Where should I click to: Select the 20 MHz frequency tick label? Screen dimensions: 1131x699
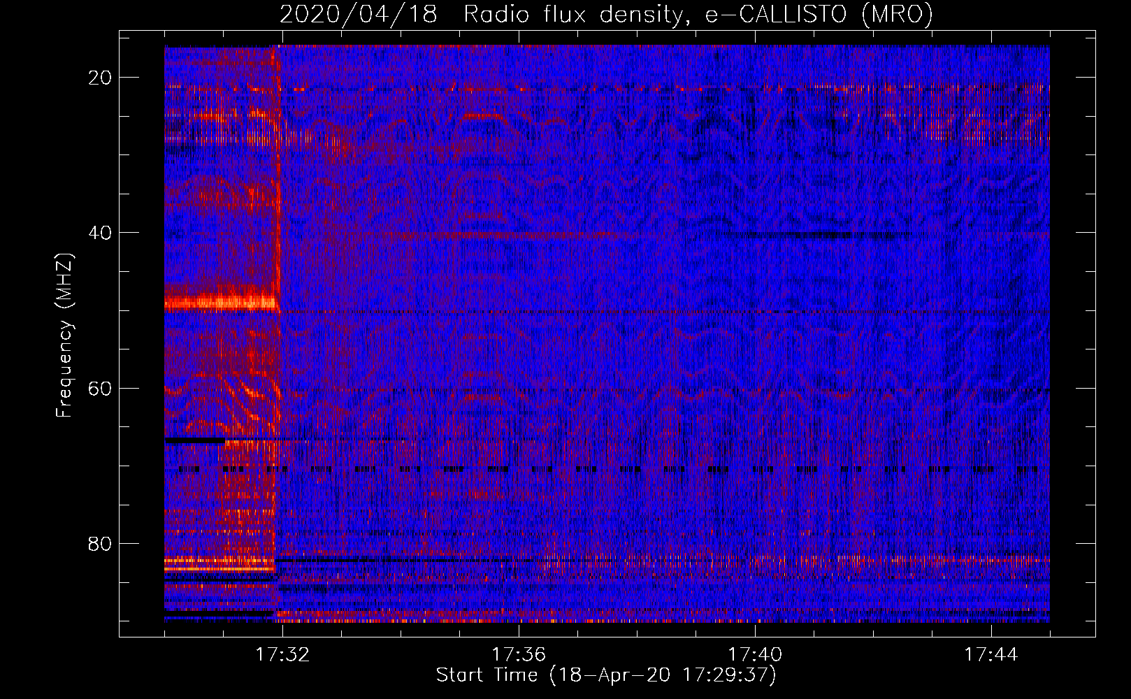tap(101, 77)
